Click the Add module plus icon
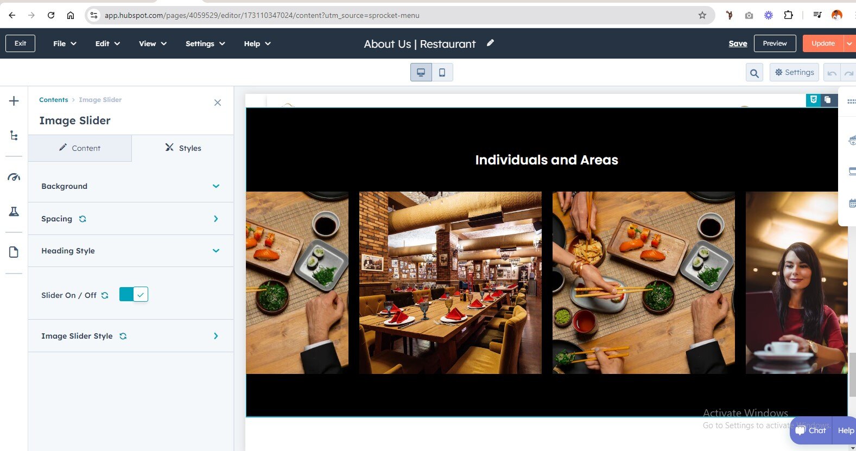856x451 pixels. 14,101
